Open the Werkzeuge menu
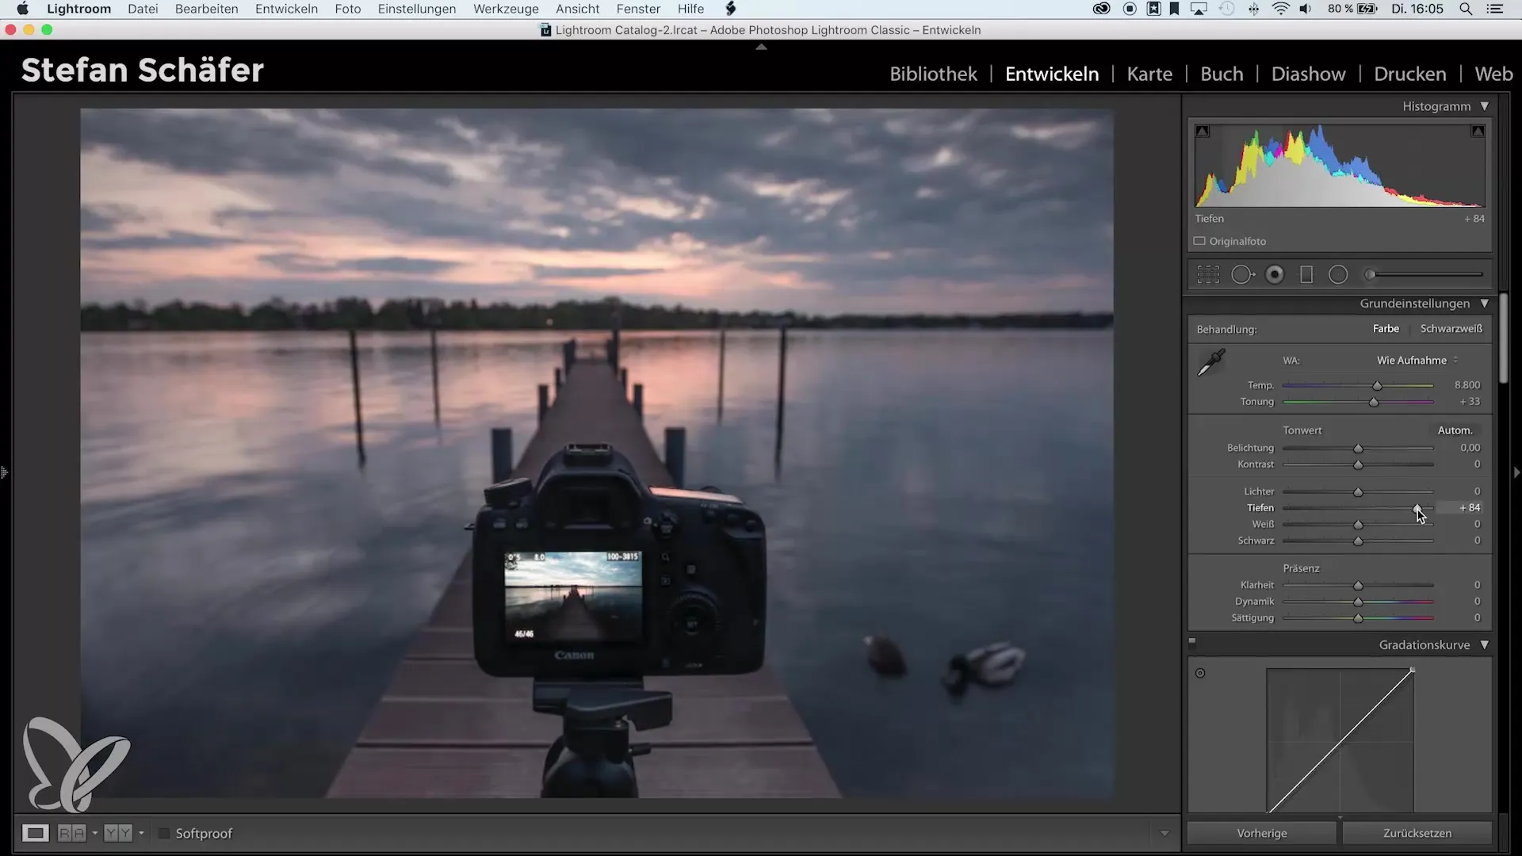1522x856 pixels. tap(506, 9)
